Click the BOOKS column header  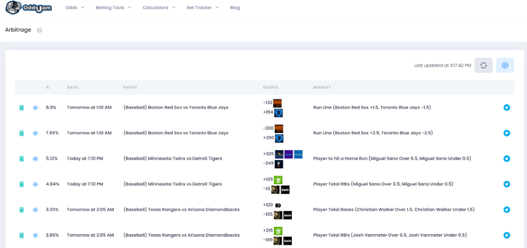[x=271, y=87]
